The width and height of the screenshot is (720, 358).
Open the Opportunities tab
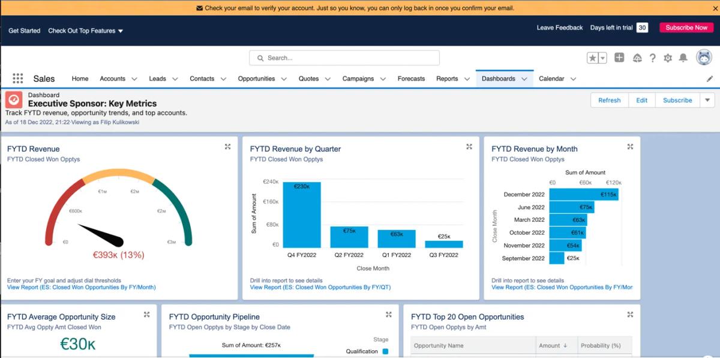point(256,79)
